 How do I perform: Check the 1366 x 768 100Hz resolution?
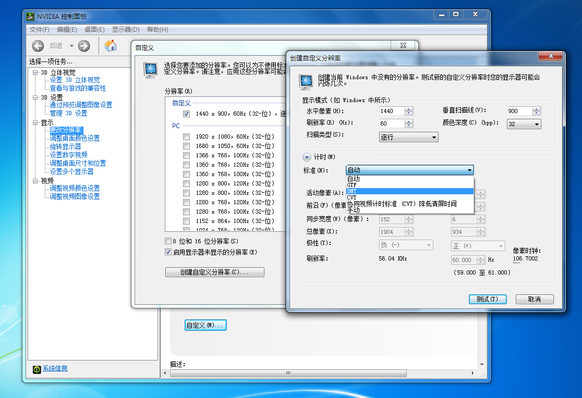point(186,155)
